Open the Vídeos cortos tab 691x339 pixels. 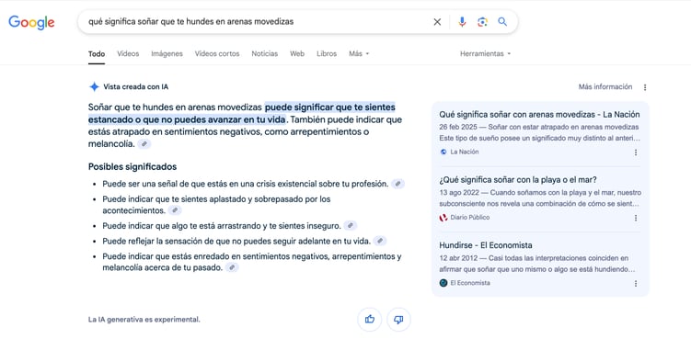click(217, 53)
